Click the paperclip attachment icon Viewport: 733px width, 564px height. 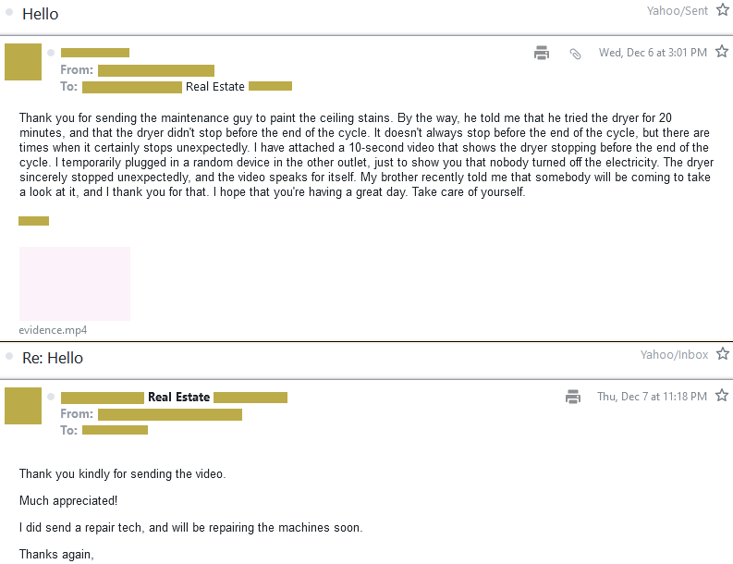[x=575, y=54]
